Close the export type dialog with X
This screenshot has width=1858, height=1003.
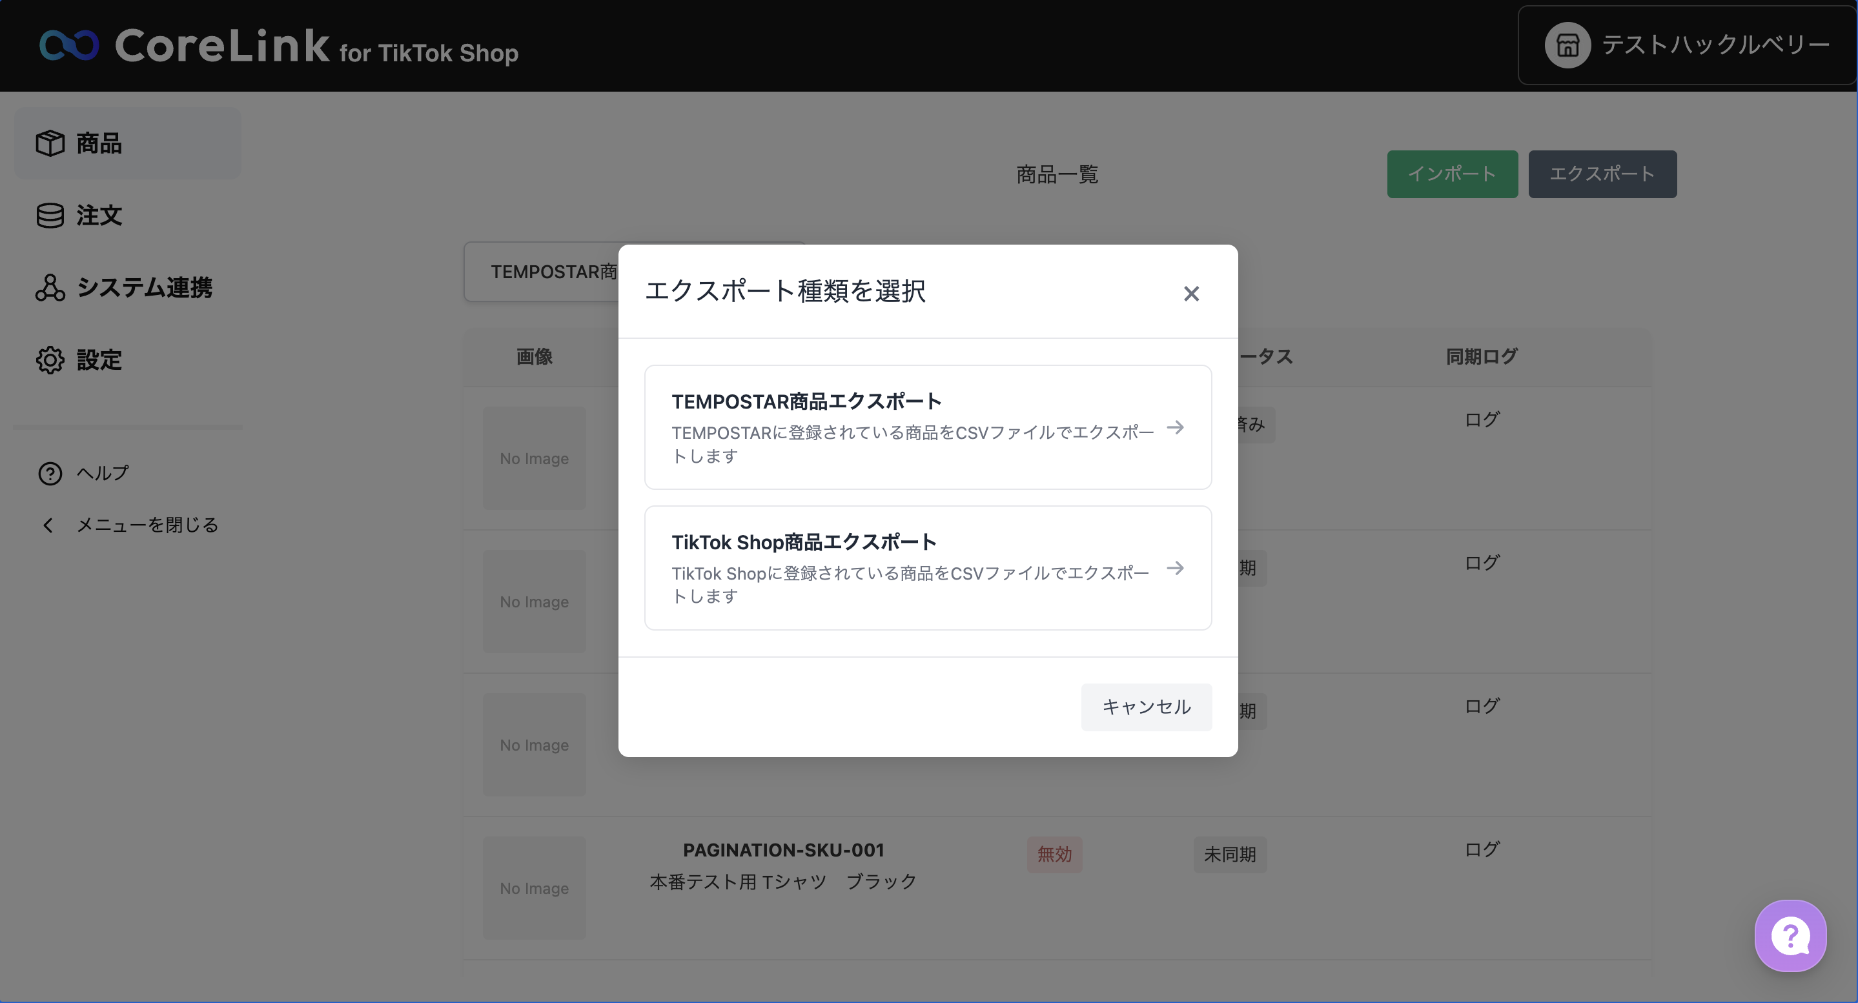point(1191,294)
